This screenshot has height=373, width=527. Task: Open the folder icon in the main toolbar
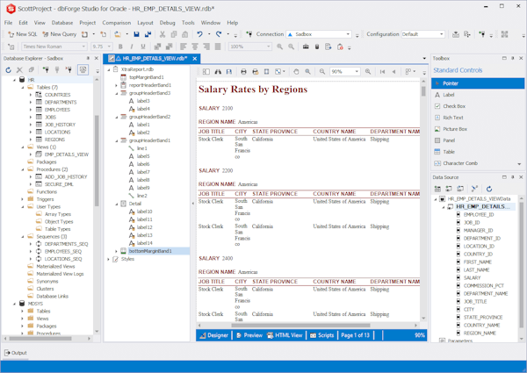[118, 34]
